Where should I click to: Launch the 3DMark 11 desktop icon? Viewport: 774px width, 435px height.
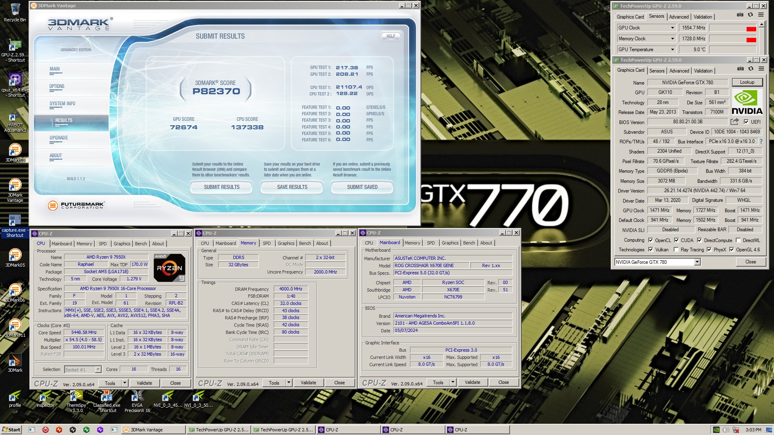(x=15, y=328)
